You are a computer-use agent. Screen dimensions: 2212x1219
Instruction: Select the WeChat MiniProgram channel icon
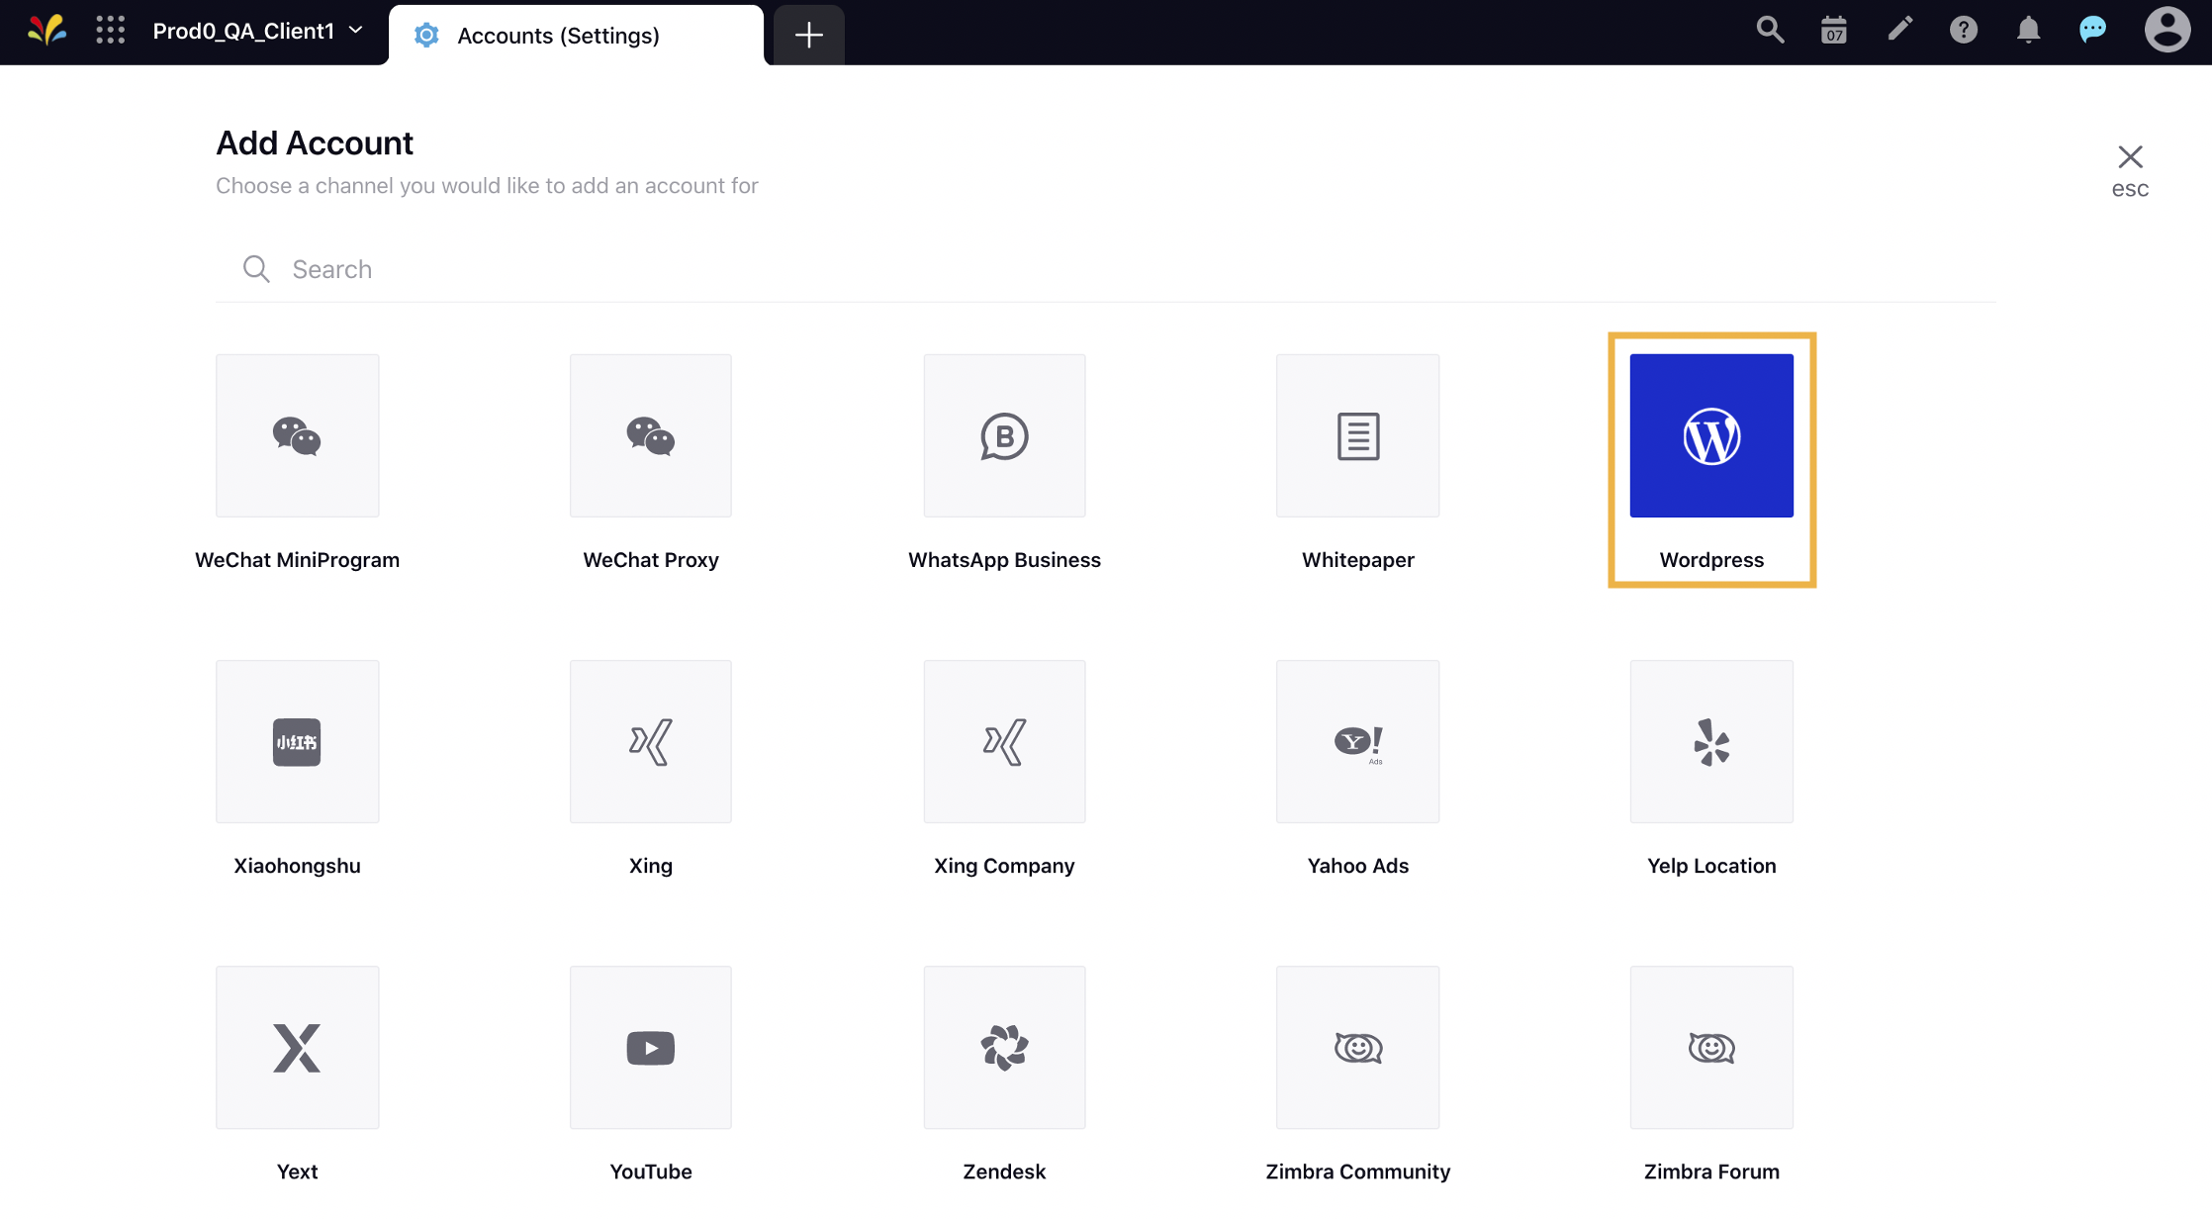pos(297,435)
